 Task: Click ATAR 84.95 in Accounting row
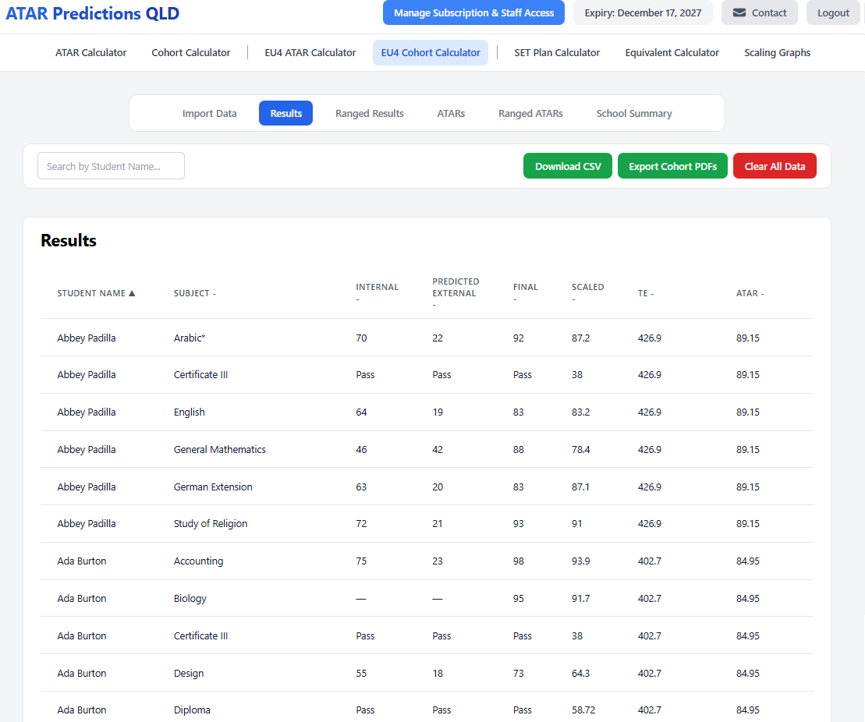click(747, 561)
